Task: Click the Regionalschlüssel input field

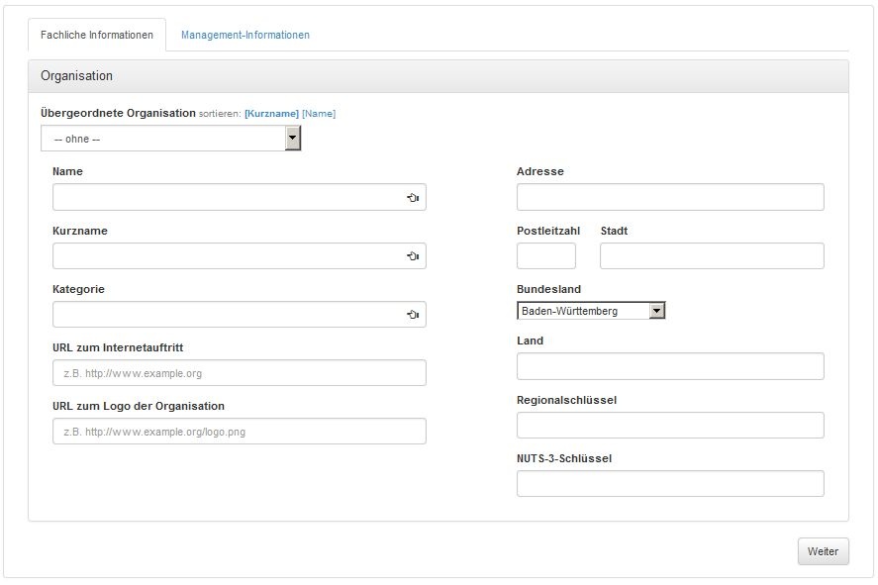Action: pyautogui.click(x=670, y=426)
